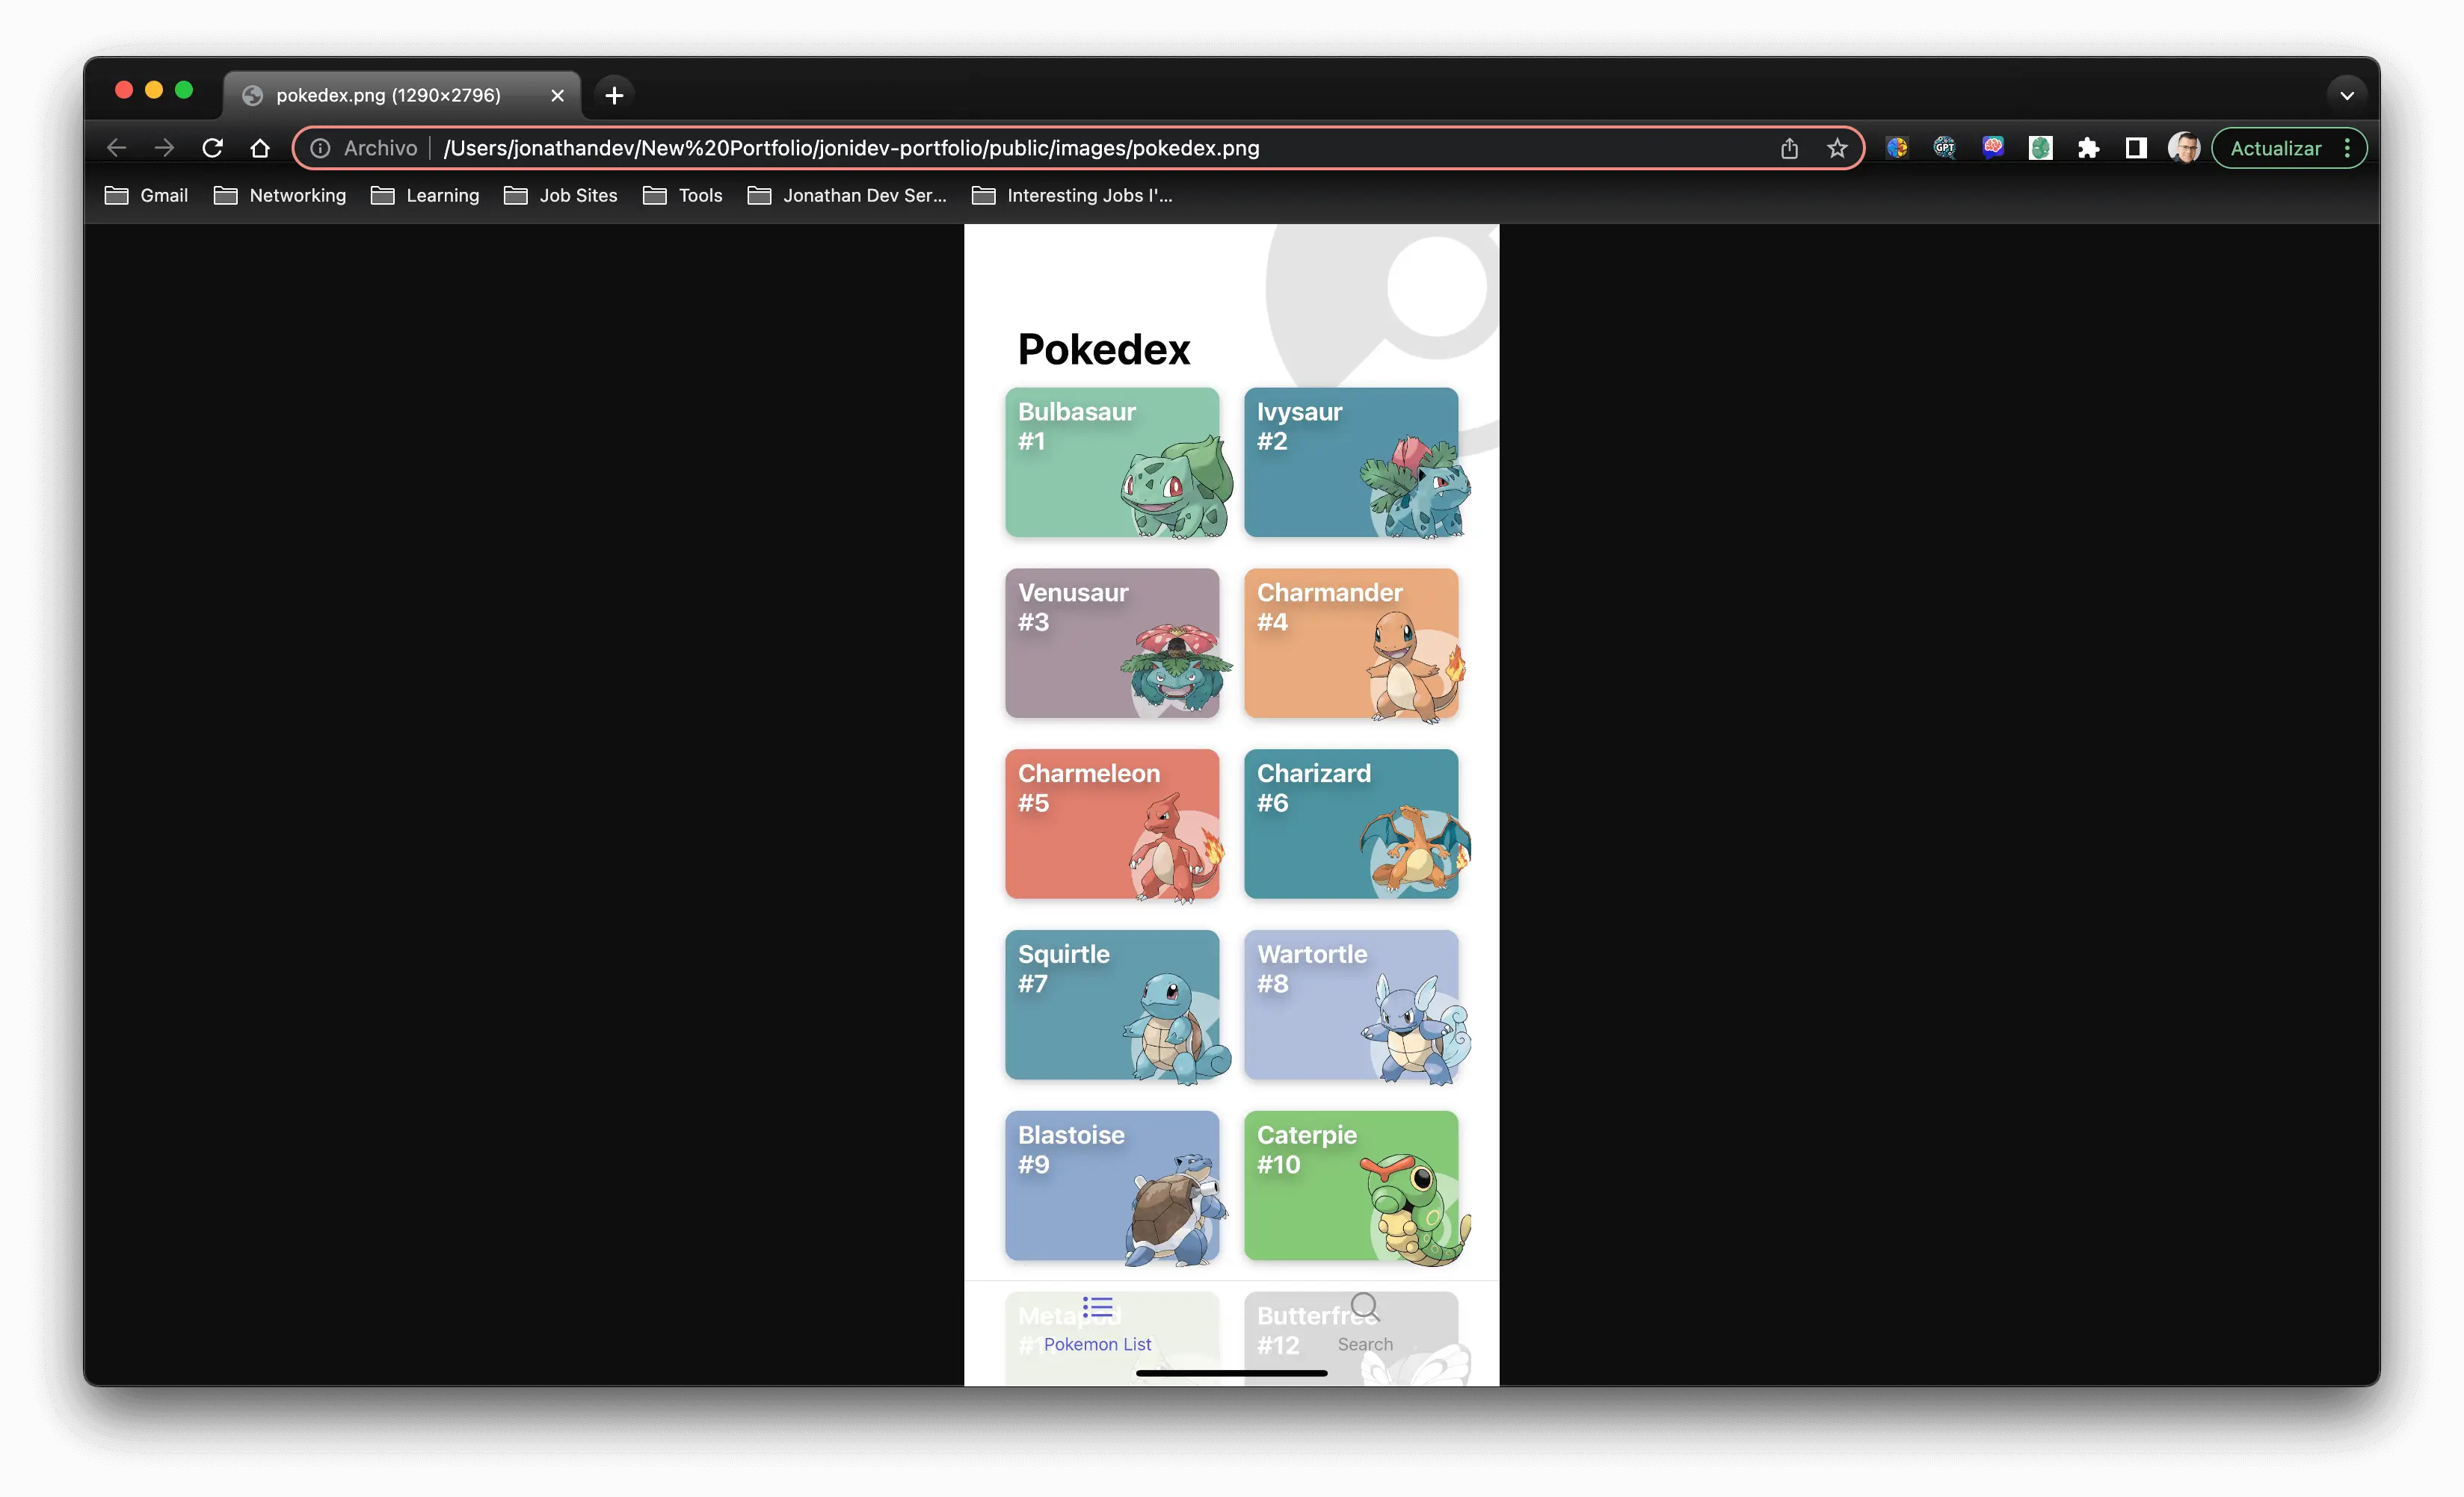Open the Charmander #4 card
This screenshot has height=1497, width=2464.
tap(1351, 644)
